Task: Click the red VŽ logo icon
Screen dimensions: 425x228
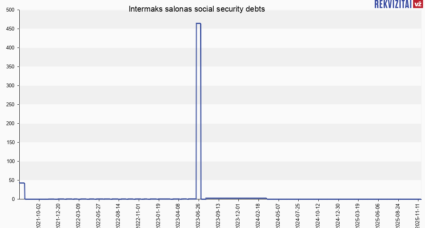Action: (418, 4)
